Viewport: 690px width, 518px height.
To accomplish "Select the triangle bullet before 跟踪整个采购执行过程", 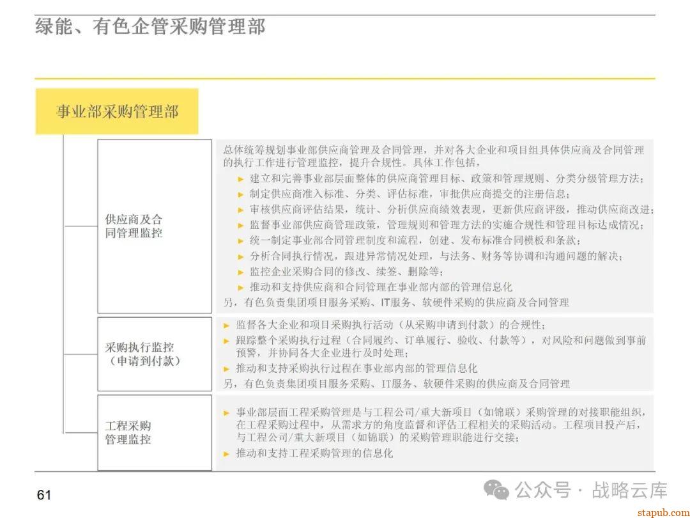I will (225, 340).
